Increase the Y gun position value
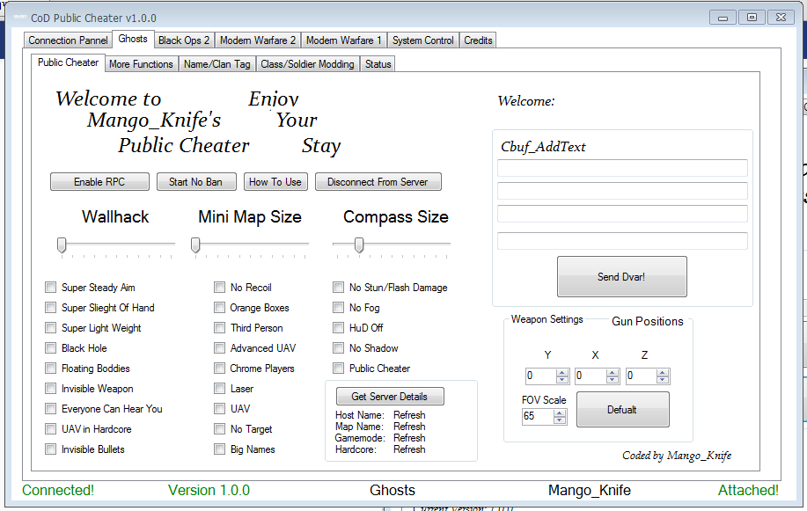 coord(562,373)
